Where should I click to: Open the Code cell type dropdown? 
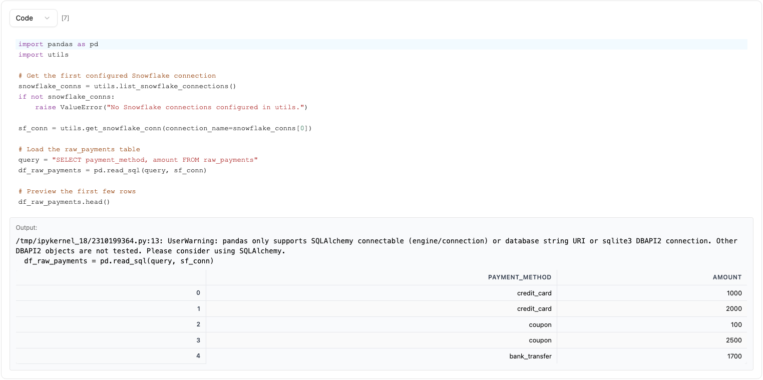(x=33, y=18)
